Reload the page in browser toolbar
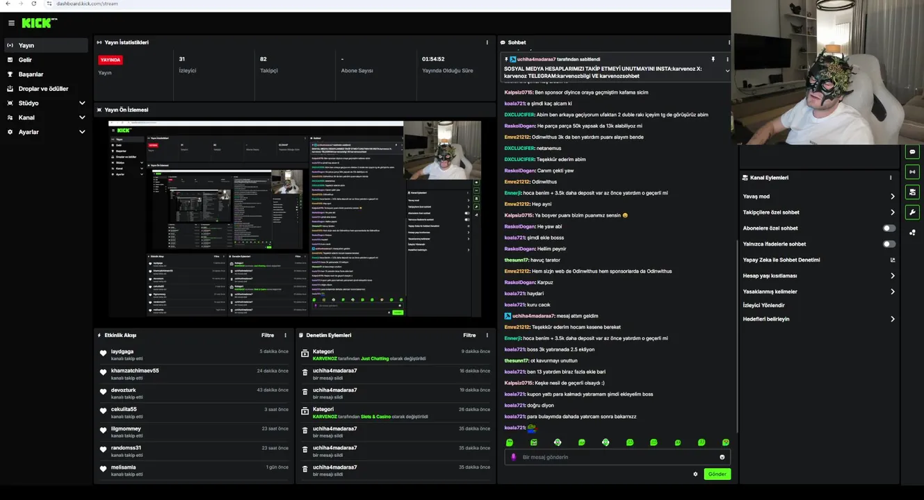Screen dimensions: 924x500 coord(34,3)
